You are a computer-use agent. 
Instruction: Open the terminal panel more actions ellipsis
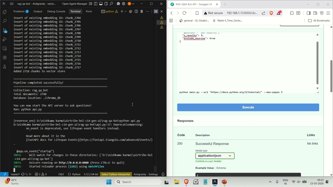(x=148, y=11)
